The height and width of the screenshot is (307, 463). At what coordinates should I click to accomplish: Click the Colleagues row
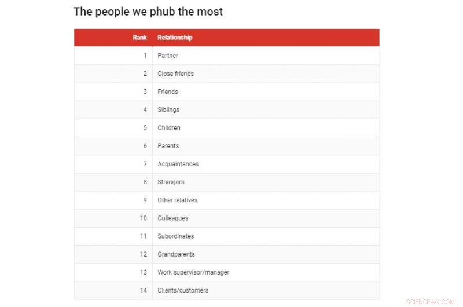pyautogui.click(x=172, y=218)
